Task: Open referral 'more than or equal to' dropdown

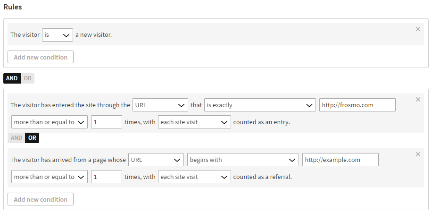Action: pyautogui.click(x=49, y=177)
